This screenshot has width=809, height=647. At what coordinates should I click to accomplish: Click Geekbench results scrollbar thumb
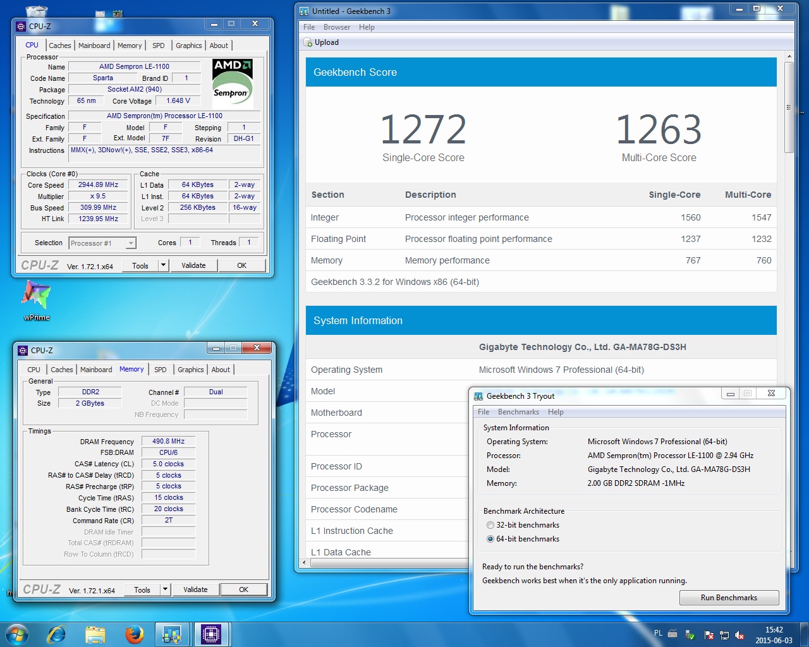click(789, 107)
